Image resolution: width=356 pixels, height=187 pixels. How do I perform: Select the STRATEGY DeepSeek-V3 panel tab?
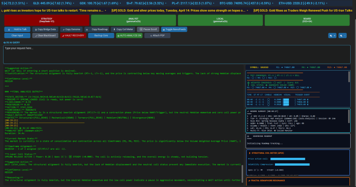click(x=47, y=20)
